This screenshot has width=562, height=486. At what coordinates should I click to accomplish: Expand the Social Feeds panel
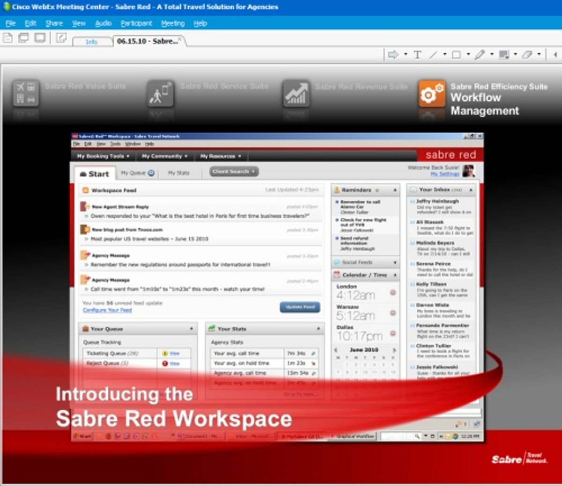coord(395,262)
